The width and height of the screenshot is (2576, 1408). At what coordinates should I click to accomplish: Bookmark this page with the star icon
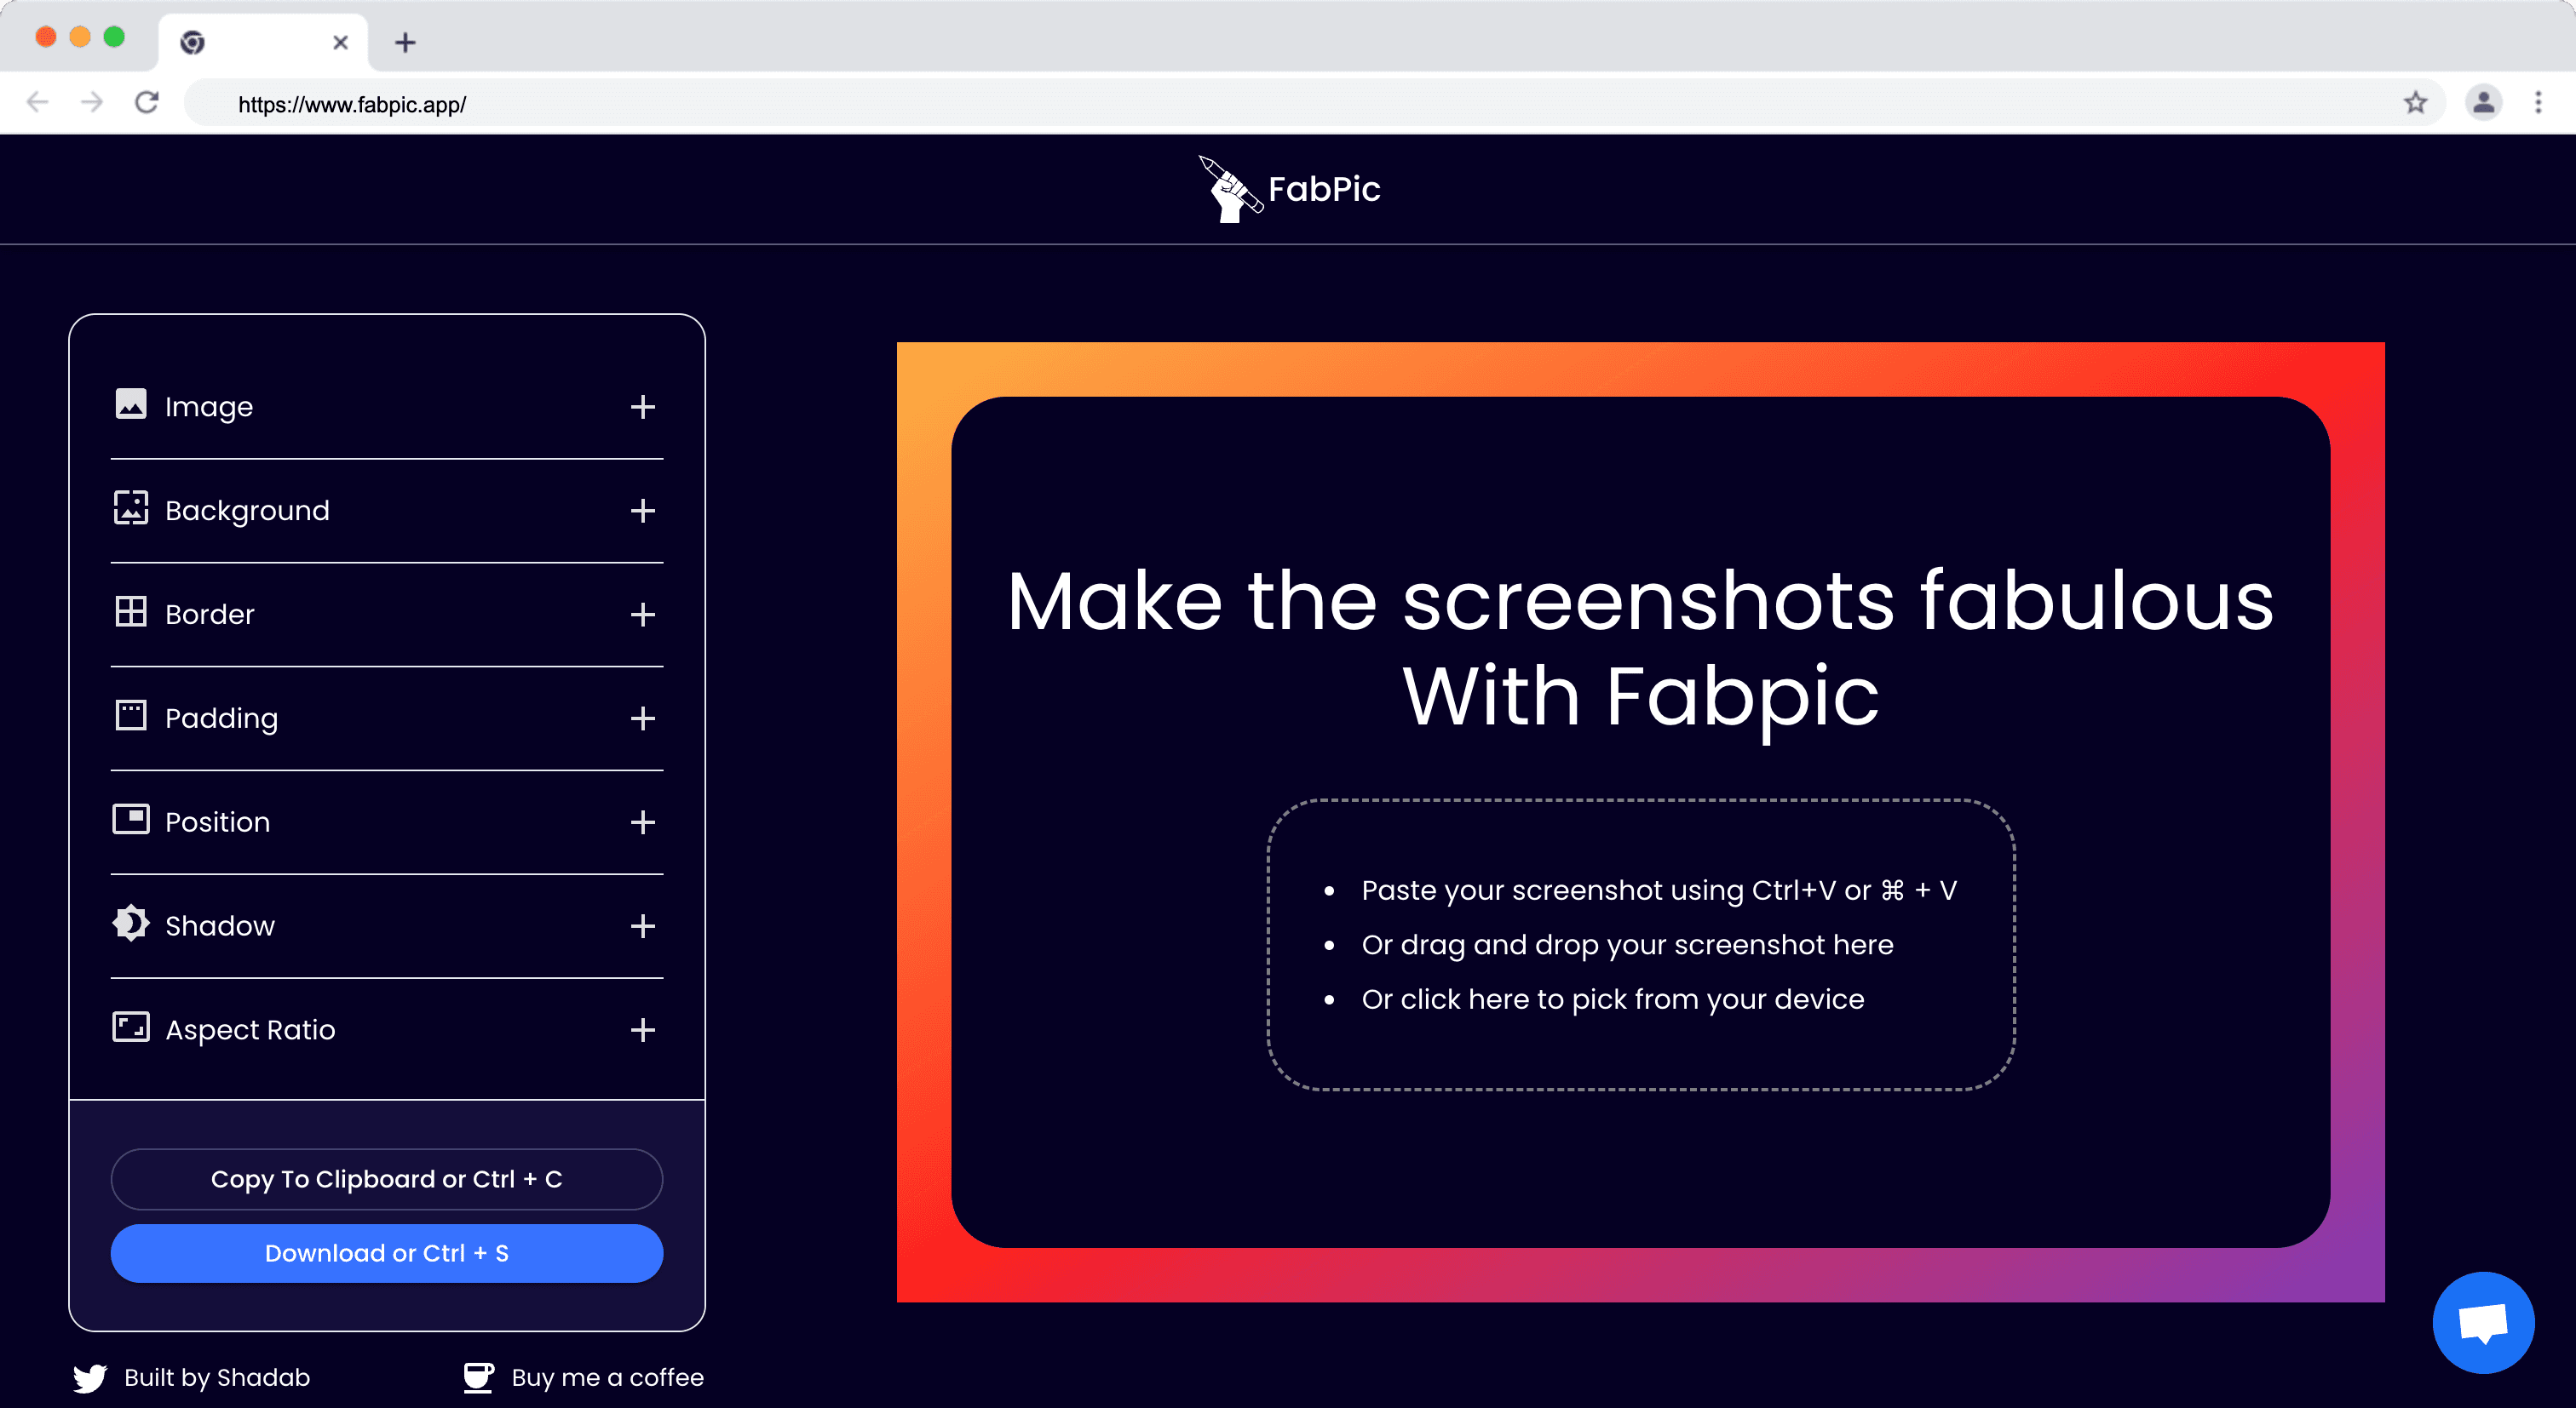(2415, 103)
